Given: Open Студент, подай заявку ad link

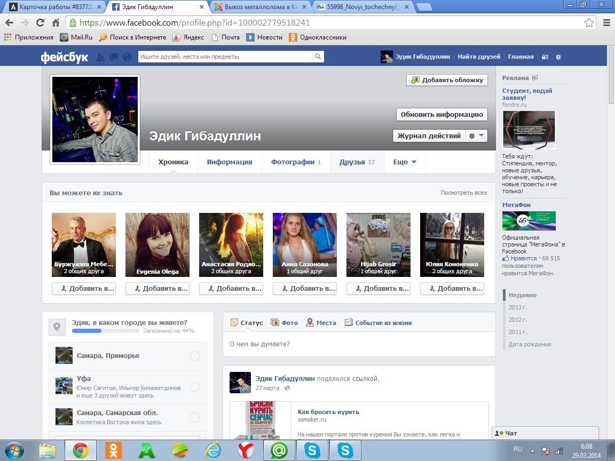Looking at the screenshot, I should 527,94.
